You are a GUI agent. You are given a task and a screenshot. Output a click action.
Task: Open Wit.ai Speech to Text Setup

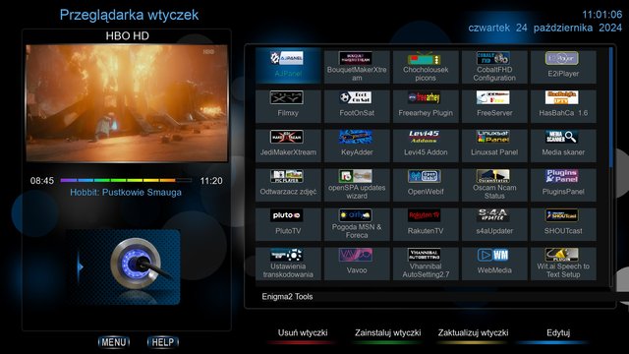(x=563, y=263)
